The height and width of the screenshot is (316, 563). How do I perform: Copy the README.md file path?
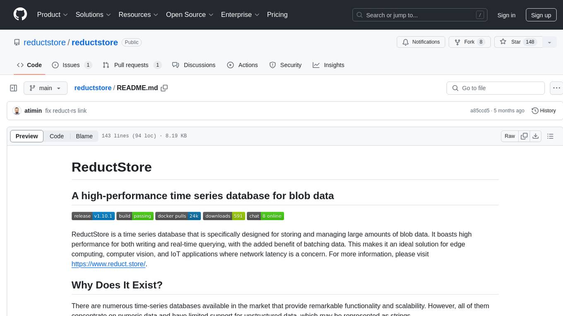[x=164, y=88]
